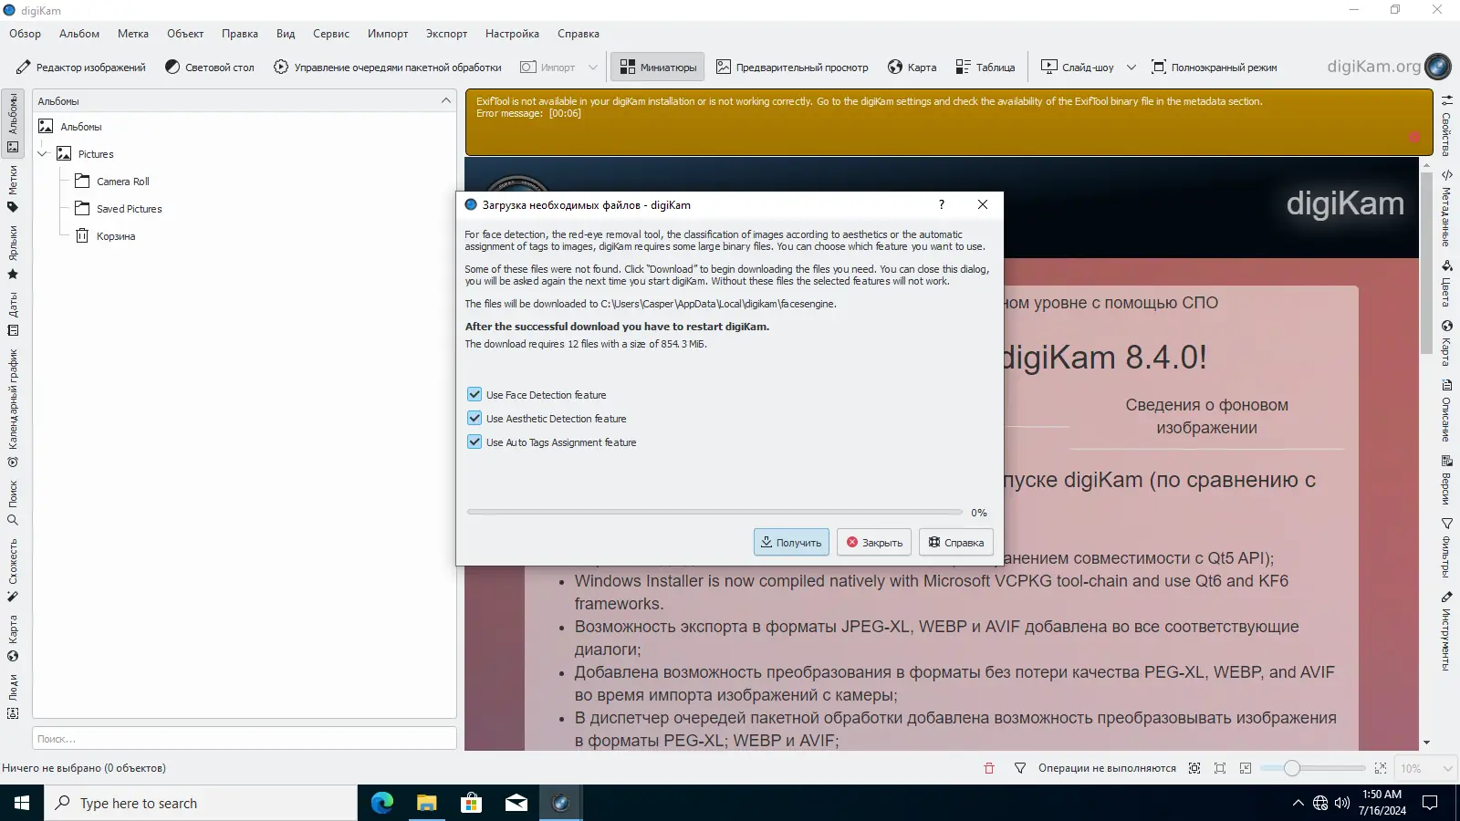Open Управление очередями пакетной обработки
Image resolution: width=1460 pixels, height=821 pixels.
pos(388,68)
